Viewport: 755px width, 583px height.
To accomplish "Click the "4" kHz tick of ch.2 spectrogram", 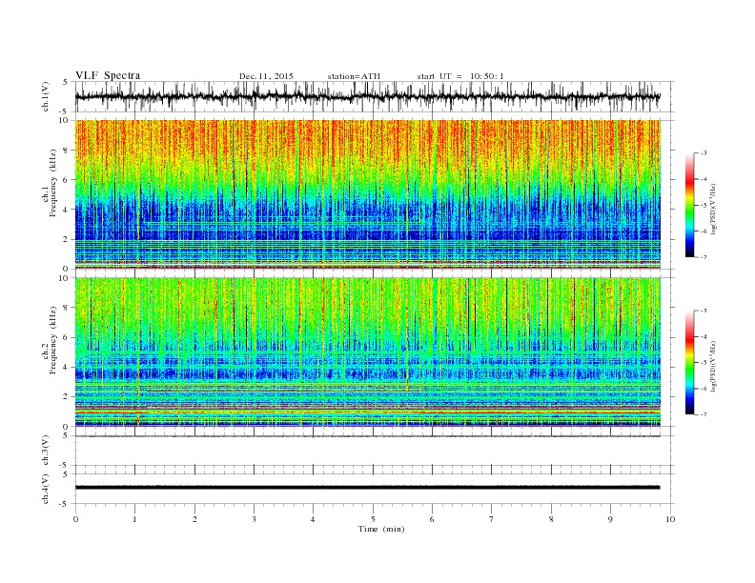I will click(x=67, y=367).
